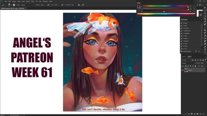
Task: Toggle airbrush build-up effects
Action: click(x=62, y=5)
